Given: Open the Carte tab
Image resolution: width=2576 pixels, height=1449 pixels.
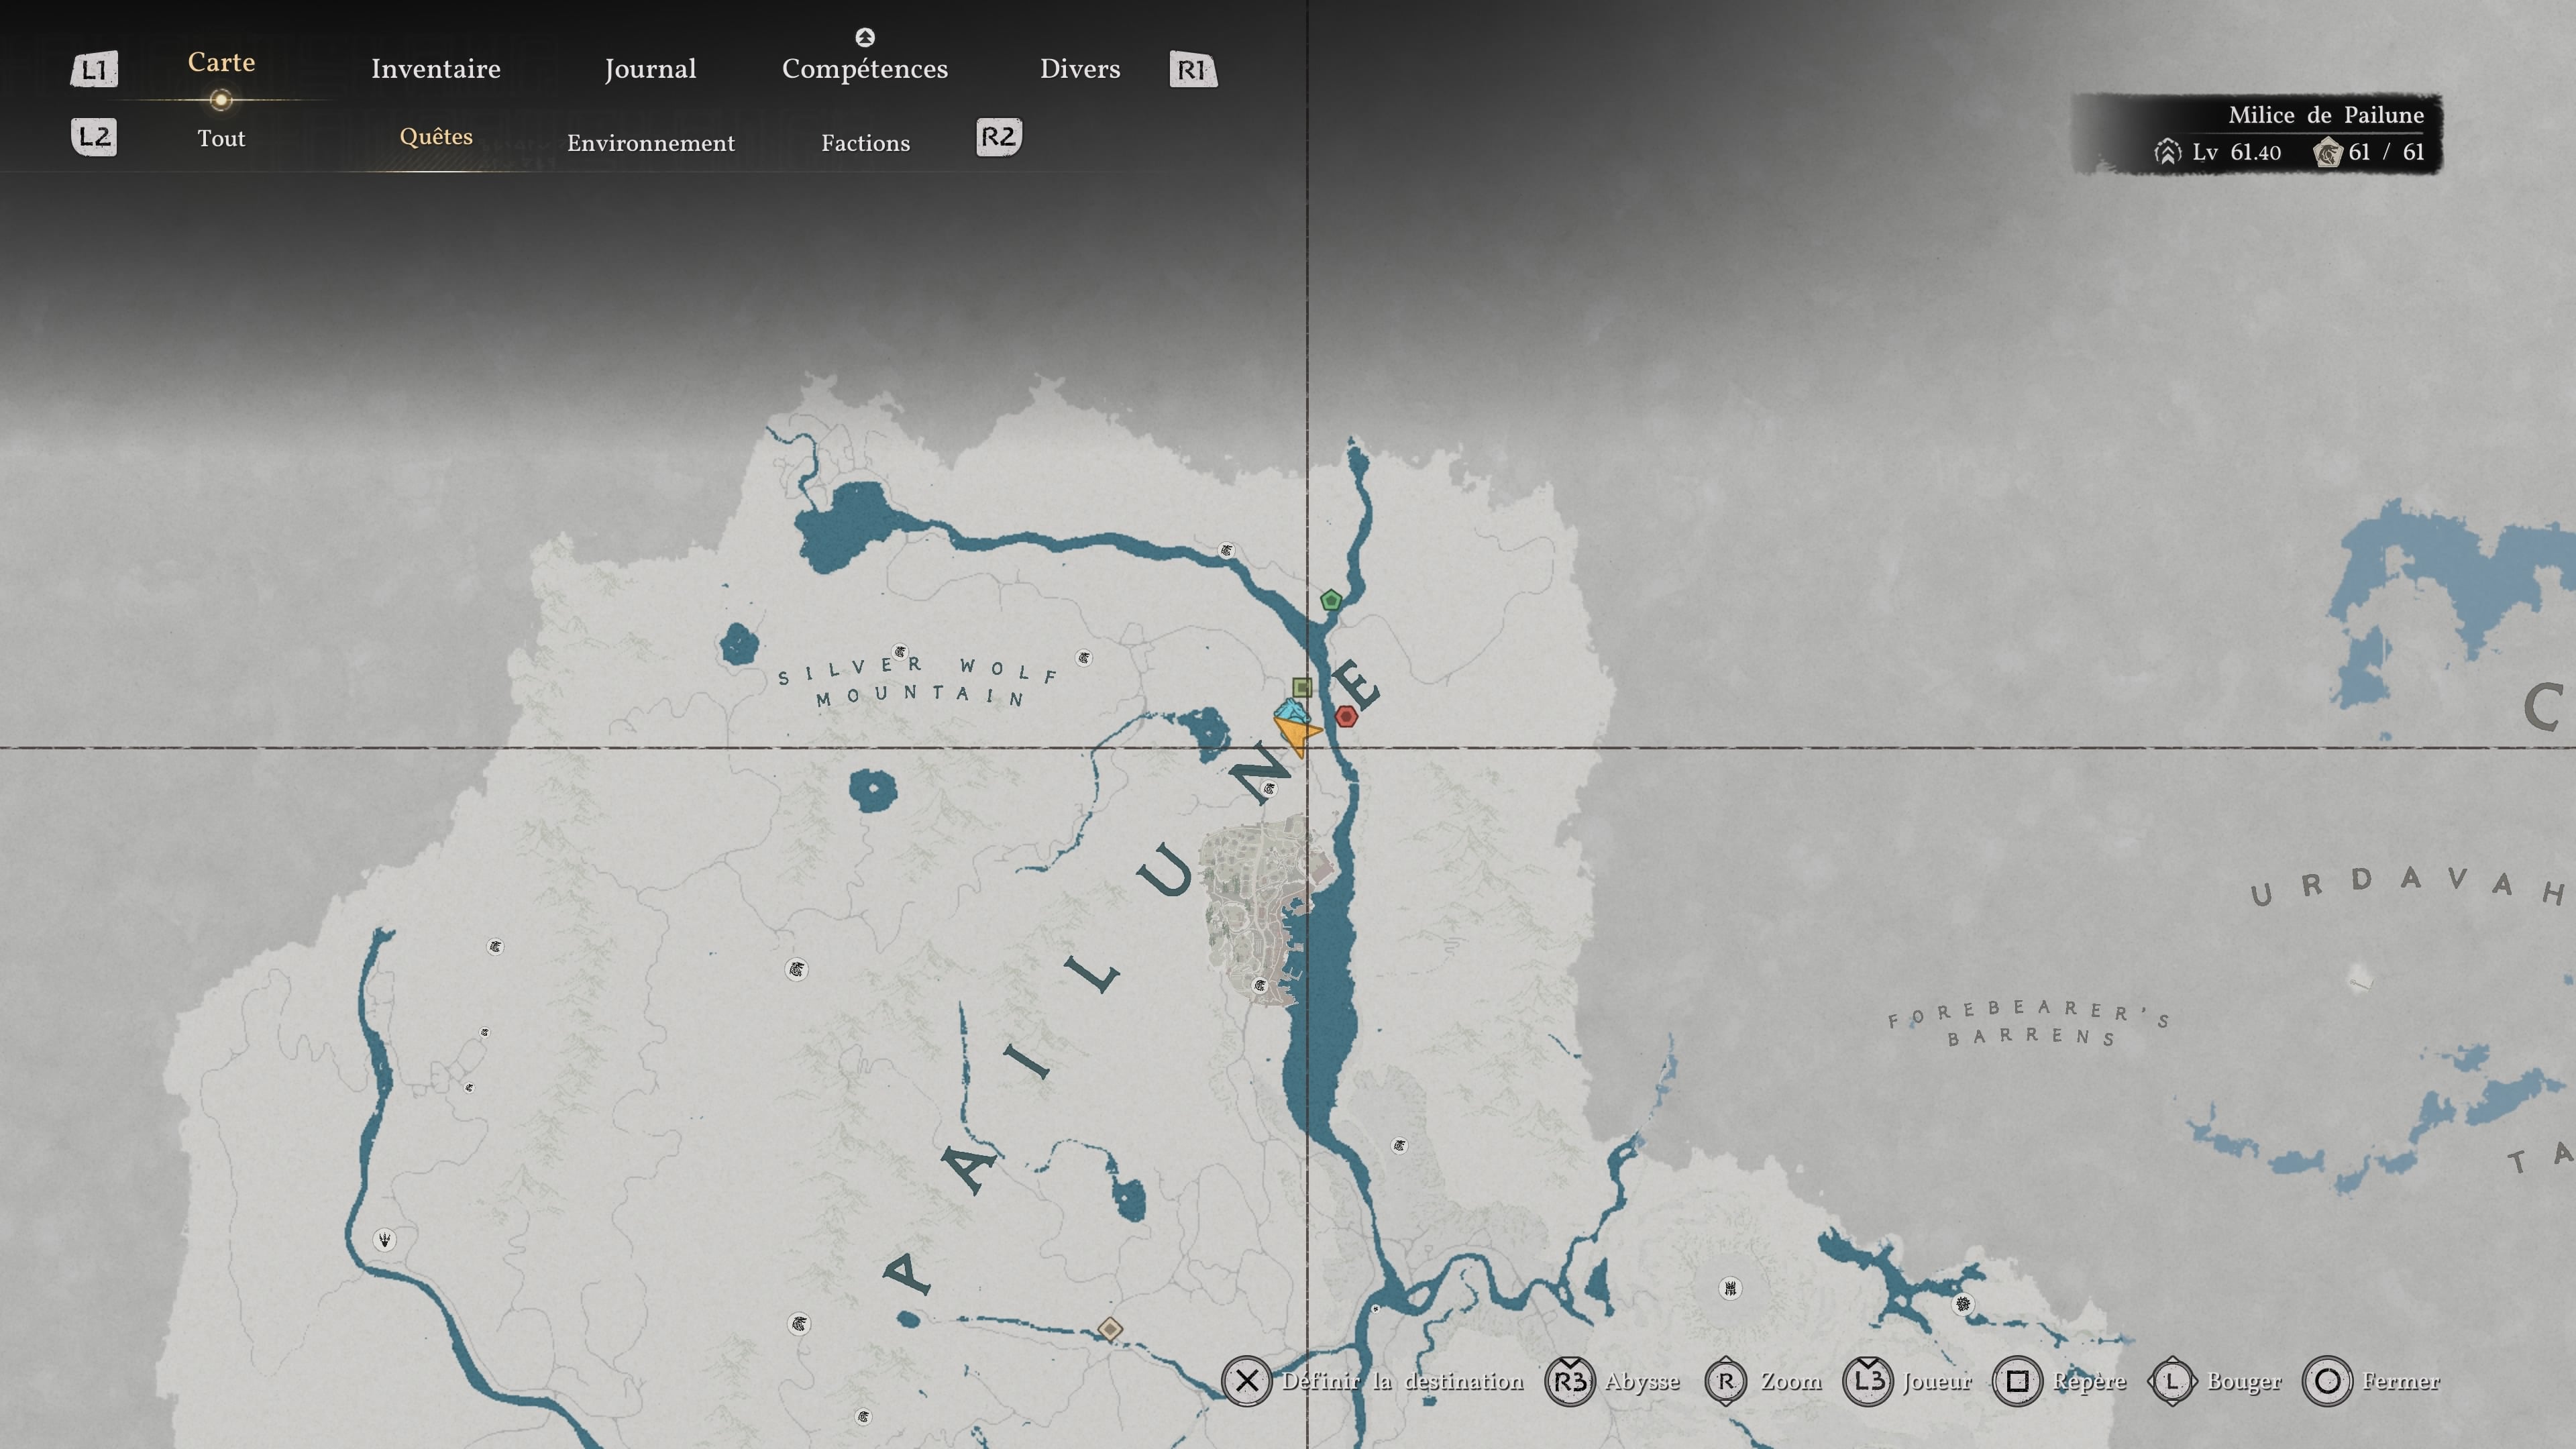Looking at the screenshot, I should (221, 62).
